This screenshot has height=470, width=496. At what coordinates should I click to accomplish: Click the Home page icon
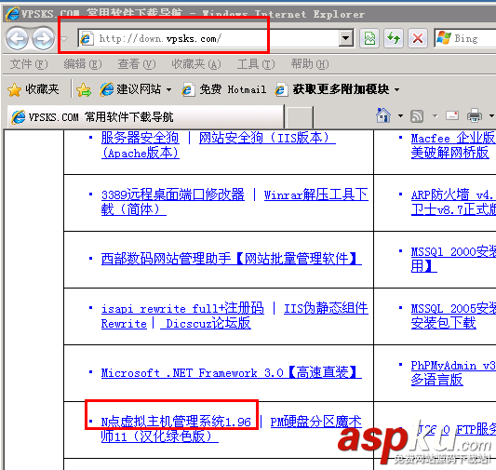[383, 115]
